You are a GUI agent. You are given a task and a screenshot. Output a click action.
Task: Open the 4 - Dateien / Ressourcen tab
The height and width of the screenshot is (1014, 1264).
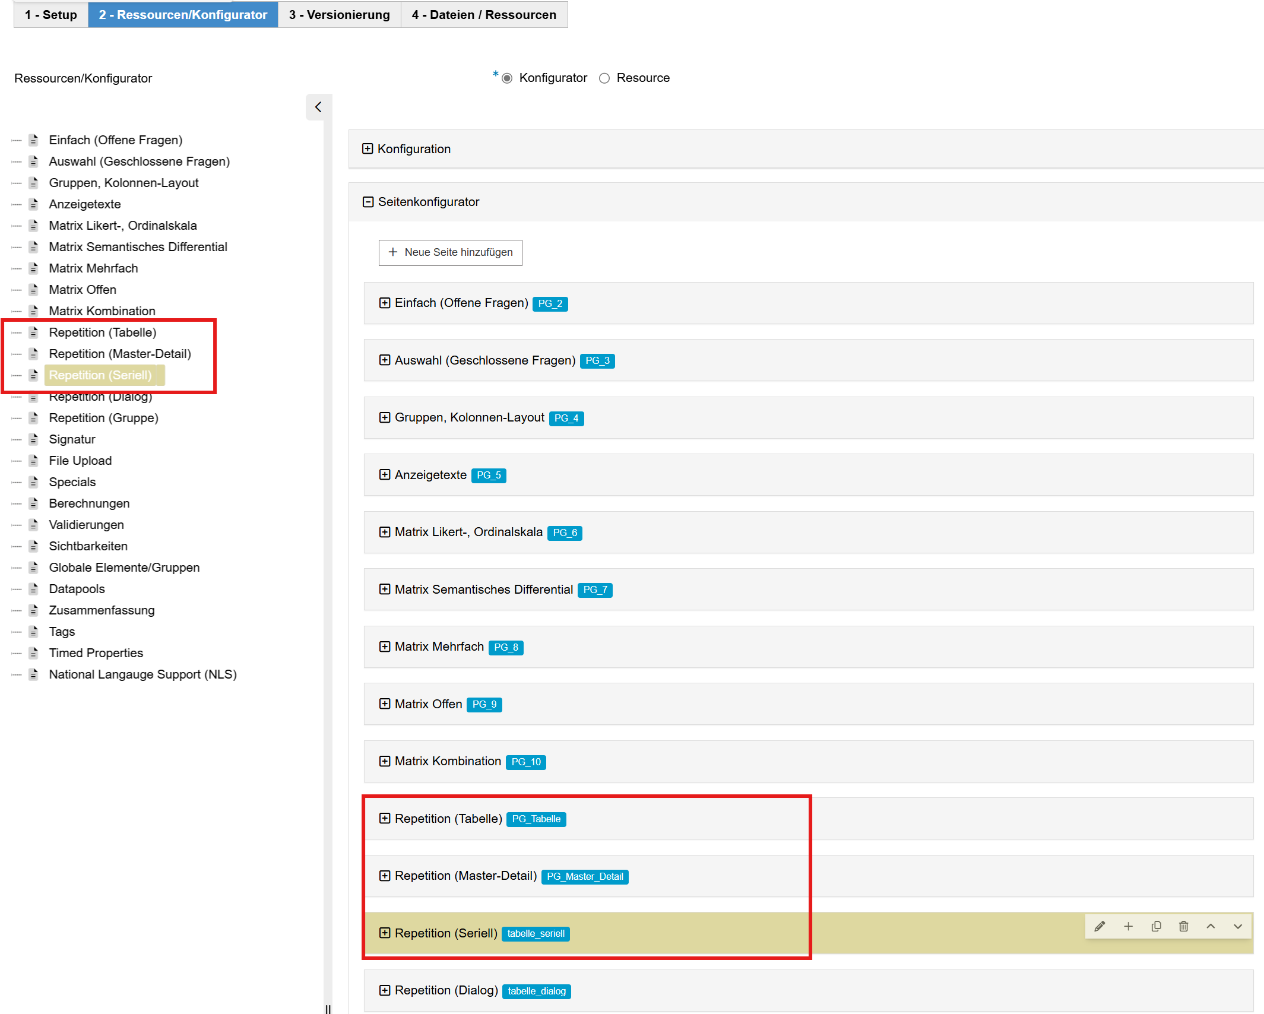(484, 15)
